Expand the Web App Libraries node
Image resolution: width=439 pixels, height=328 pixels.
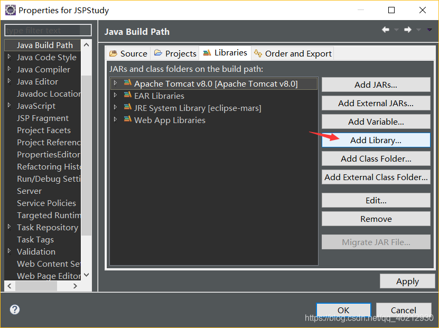click(115, 119)
